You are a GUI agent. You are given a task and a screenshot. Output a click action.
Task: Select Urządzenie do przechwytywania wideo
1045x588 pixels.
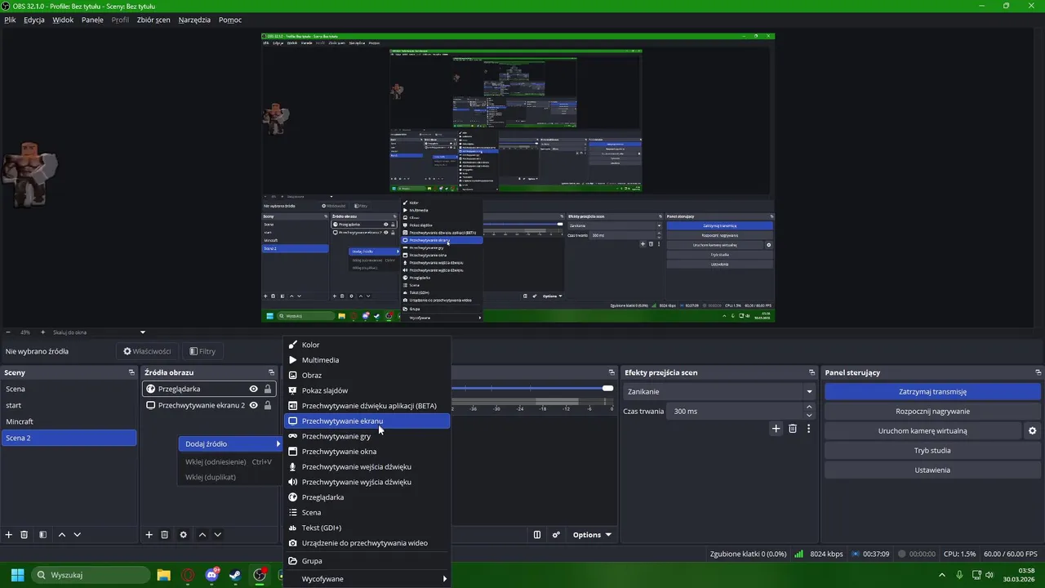[367, 542]
